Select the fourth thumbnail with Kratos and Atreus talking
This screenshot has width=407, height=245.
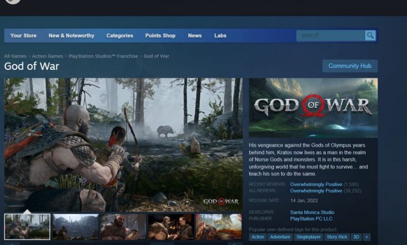(171, 227)
